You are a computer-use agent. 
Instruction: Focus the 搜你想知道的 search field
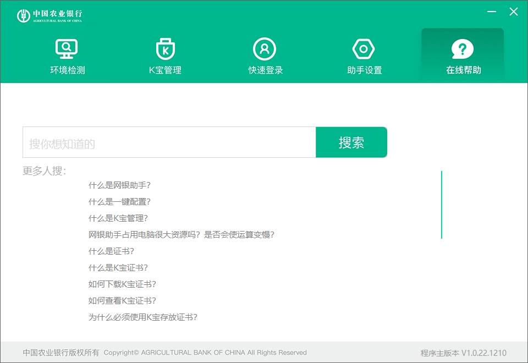click(169, 142)
